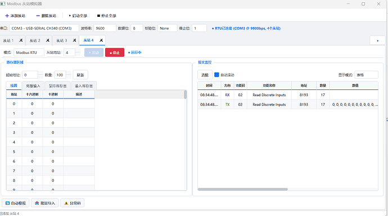Select the RX Read Discrete Inputs row
Image resolution: width=388 pixels, height=216 pixels.
(288, 94)
